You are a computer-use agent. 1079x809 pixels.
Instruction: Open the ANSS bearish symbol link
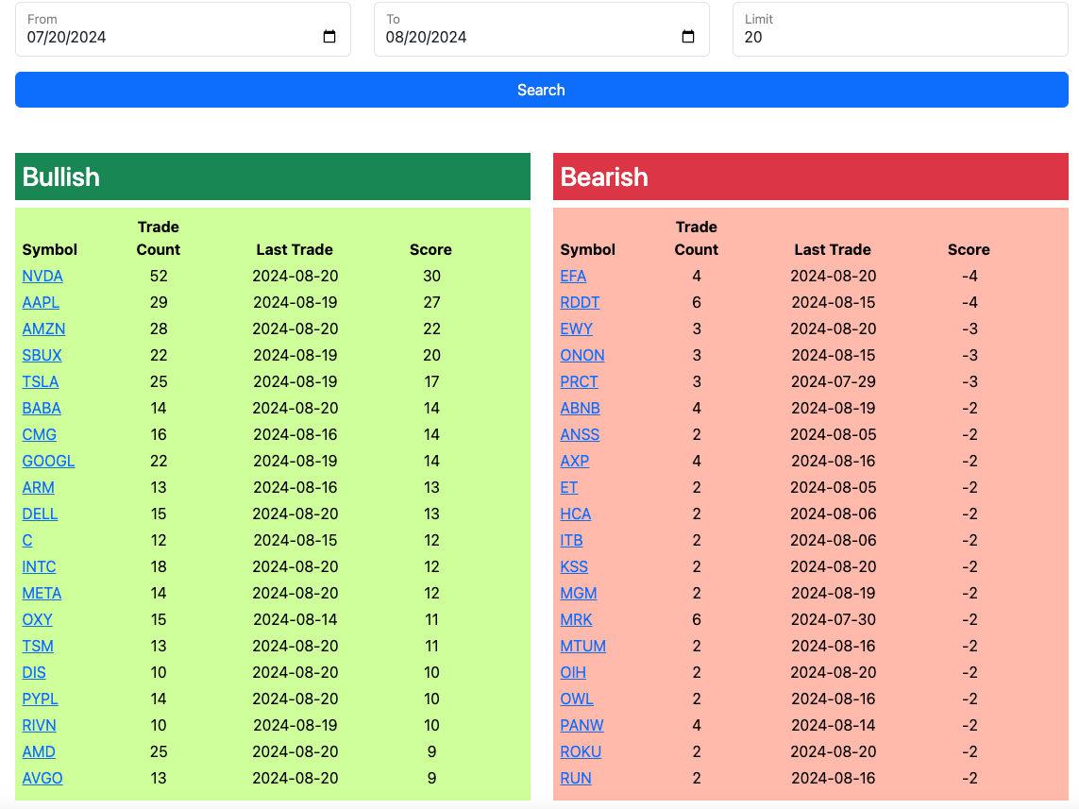[x=581, y=435]
